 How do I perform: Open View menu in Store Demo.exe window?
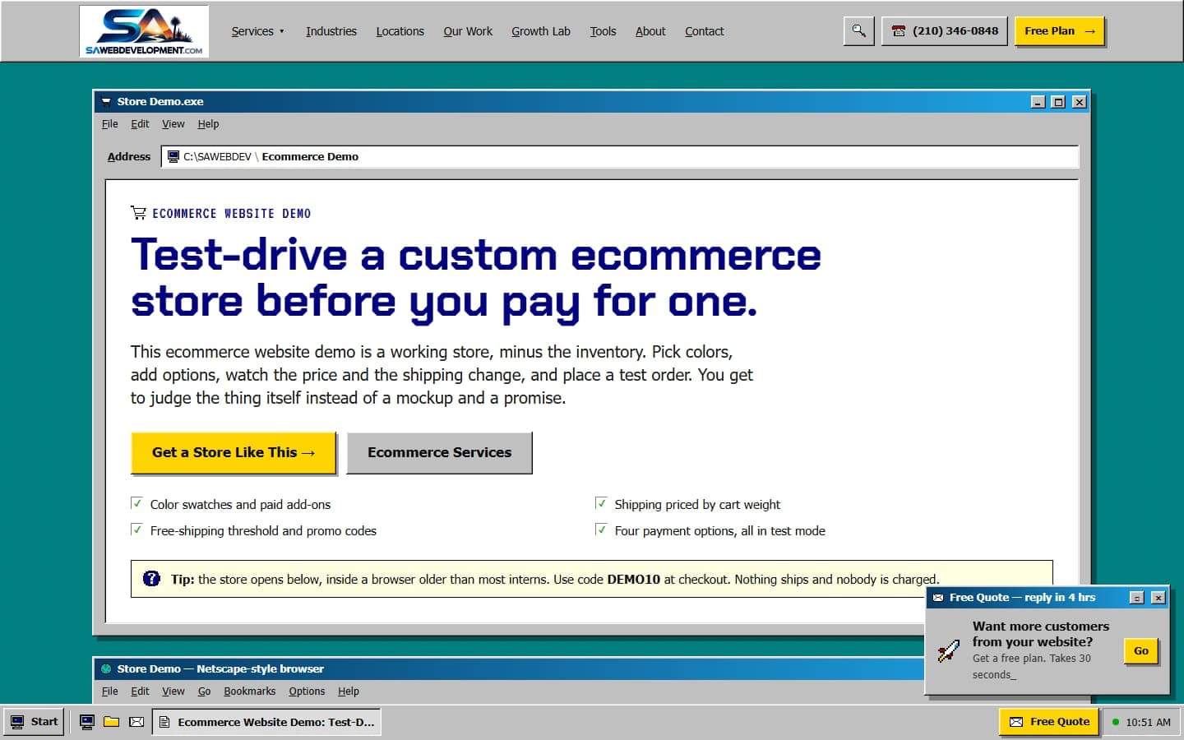click(x=173, y=124)
